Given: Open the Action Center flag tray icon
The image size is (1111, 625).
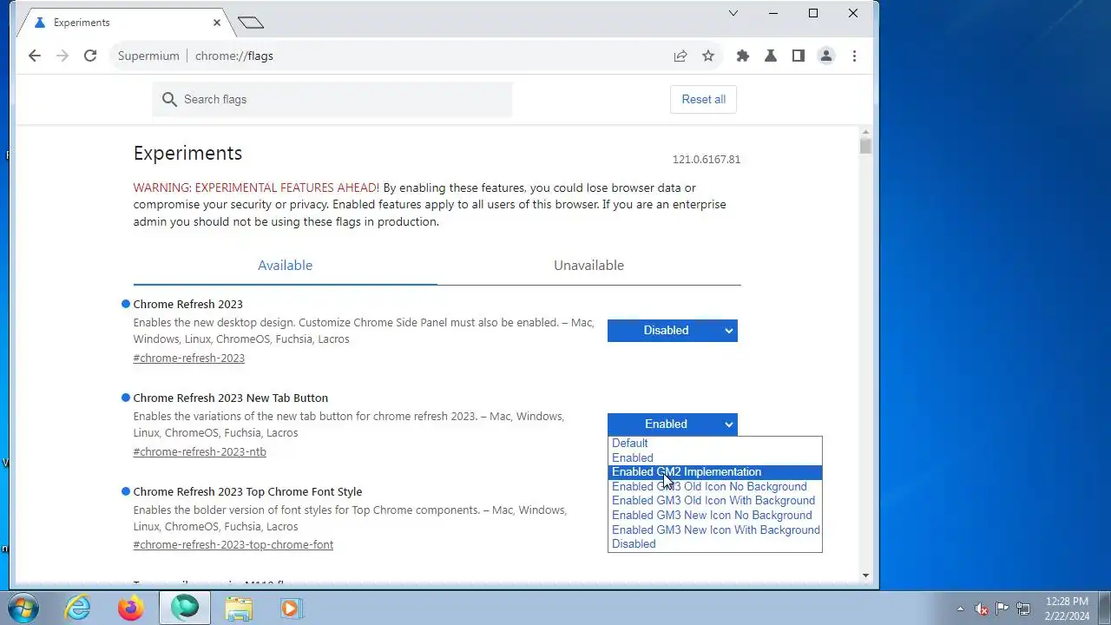Looking at the screenshot, I should click(x=1003, y=609).
